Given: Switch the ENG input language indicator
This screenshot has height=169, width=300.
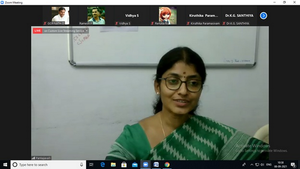Looking at the screenshot, I should tap(269, 165).
